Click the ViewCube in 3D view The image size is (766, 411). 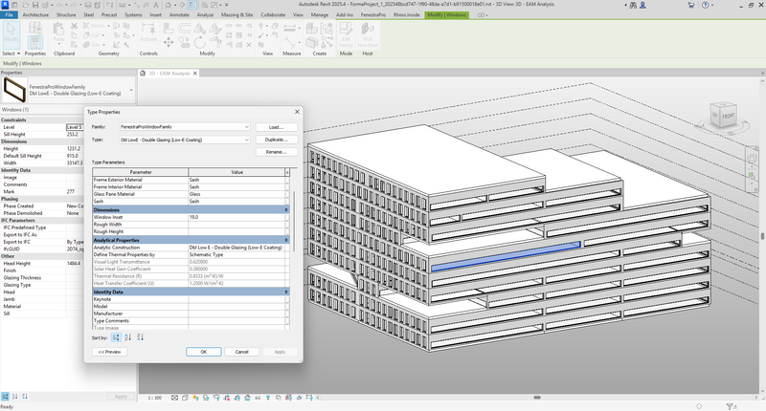(x=724, y=115)
